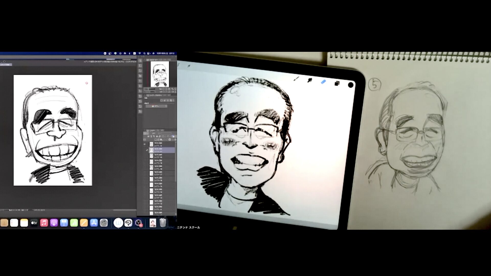This screenshot has height=276, width=491.
Task: Select the smudge tool in Procreate
Action: coord(310,80)
